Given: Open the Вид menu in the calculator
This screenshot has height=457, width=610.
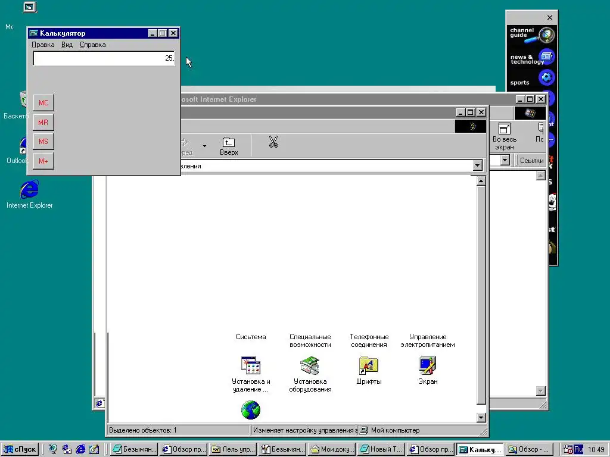Looking at the screenshot, I should coord(67,45).
